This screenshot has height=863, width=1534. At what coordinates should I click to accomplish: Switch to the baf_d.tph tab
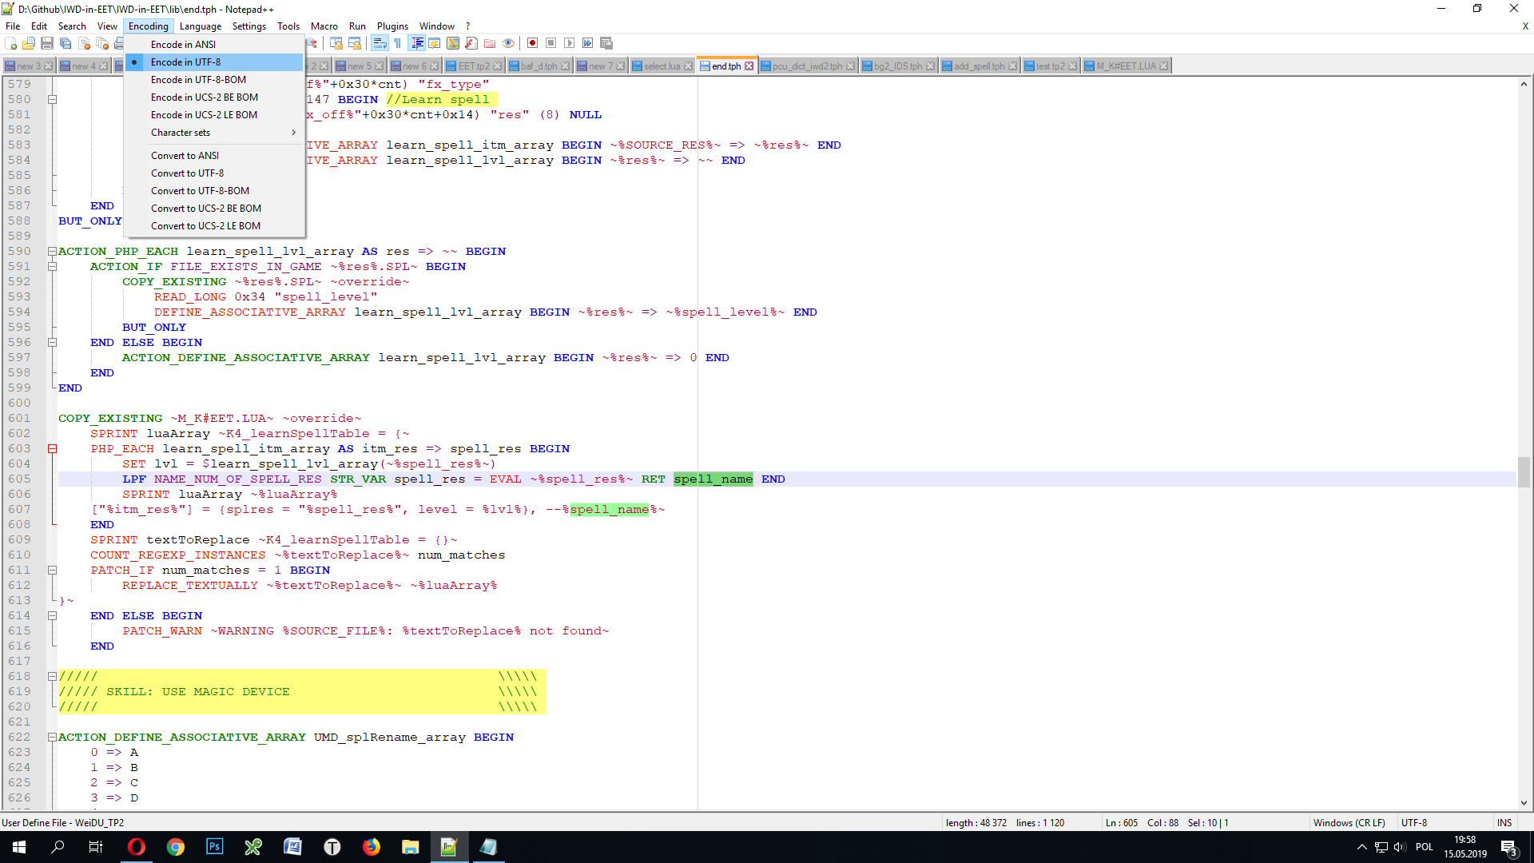coord(538,66)
